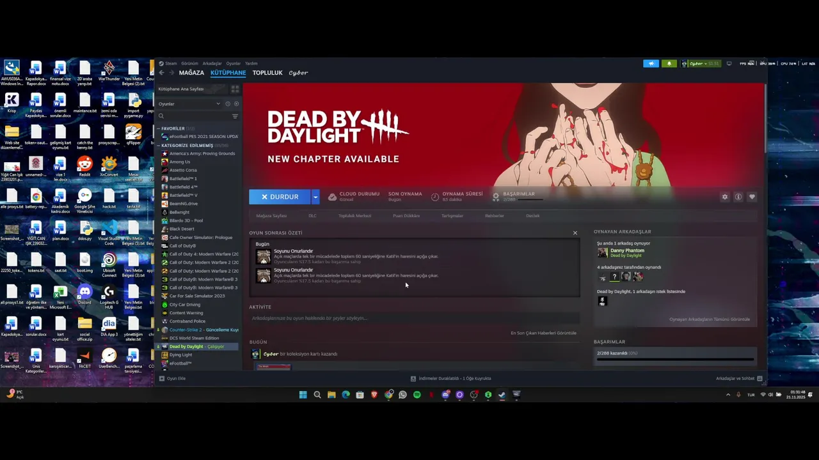Open Windows Start menu
This screenshot has height=460, width=819.
click(x=303, y=395)
